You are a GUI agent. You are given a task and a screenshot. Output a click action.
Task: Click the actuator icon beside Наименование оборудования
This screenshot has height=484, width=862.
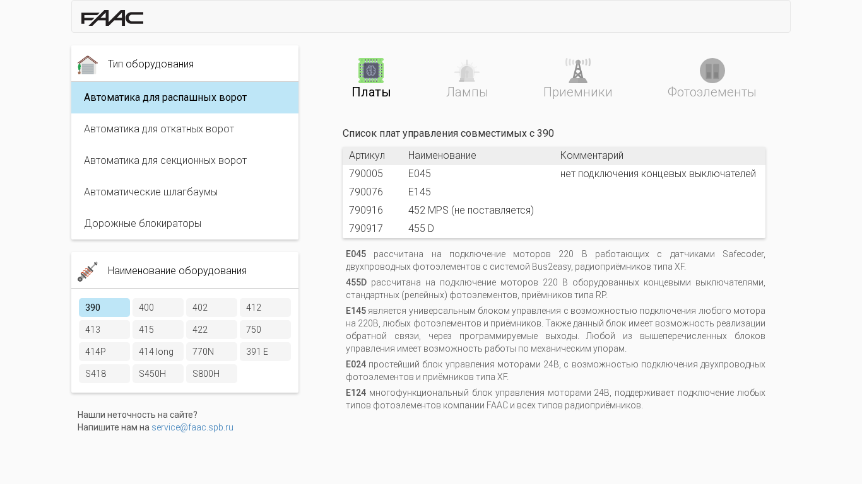88,271
